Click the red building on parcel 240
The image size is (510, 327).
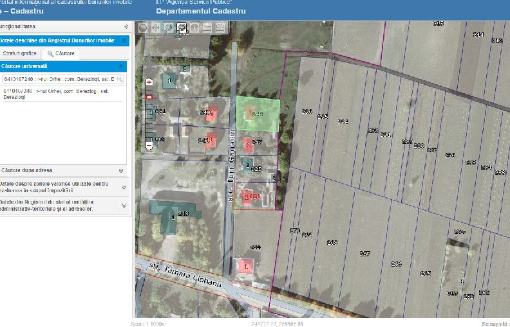click(x=212, y=114)
